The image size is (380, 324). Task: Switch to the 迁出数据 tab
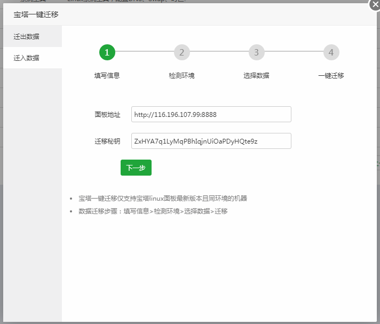(x=27, y=37)
